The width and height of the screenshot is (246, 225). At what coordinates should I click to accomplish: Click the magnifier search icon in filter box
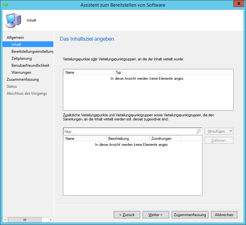199,131
